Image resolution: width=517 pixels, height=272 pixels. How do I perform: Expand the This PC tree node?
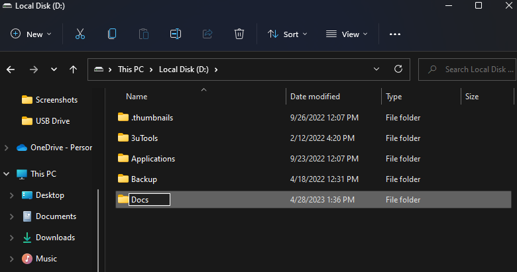7,174
